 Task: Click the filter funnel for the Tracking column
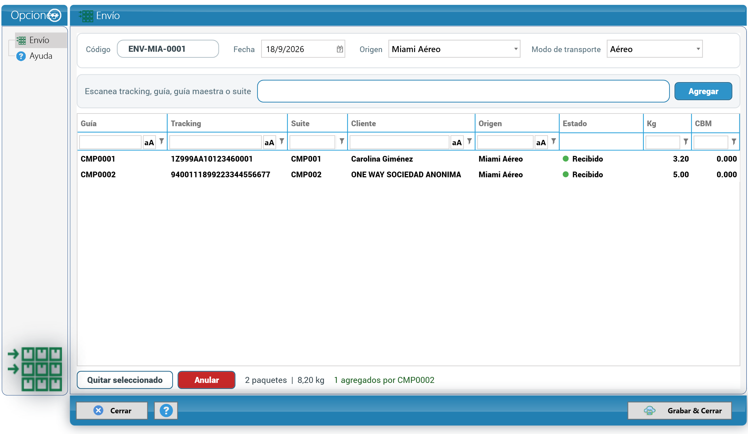click(x=282, y=142)
